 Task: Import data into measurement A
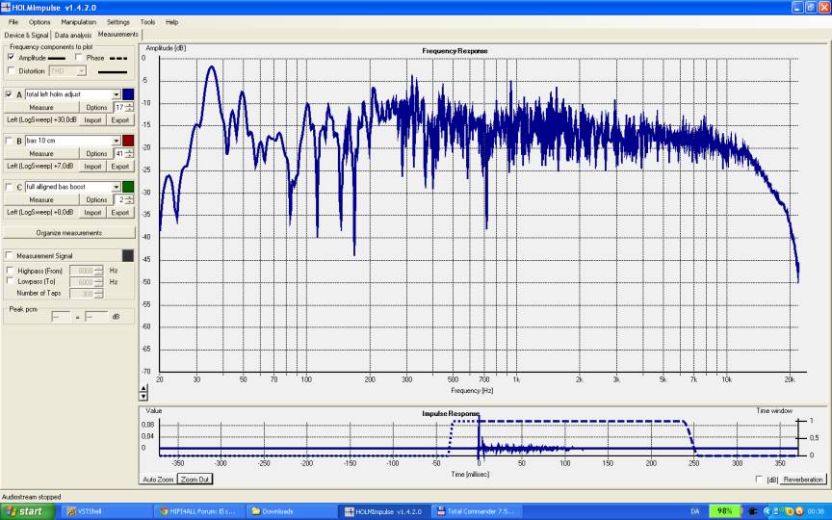[x=92, y=120]
